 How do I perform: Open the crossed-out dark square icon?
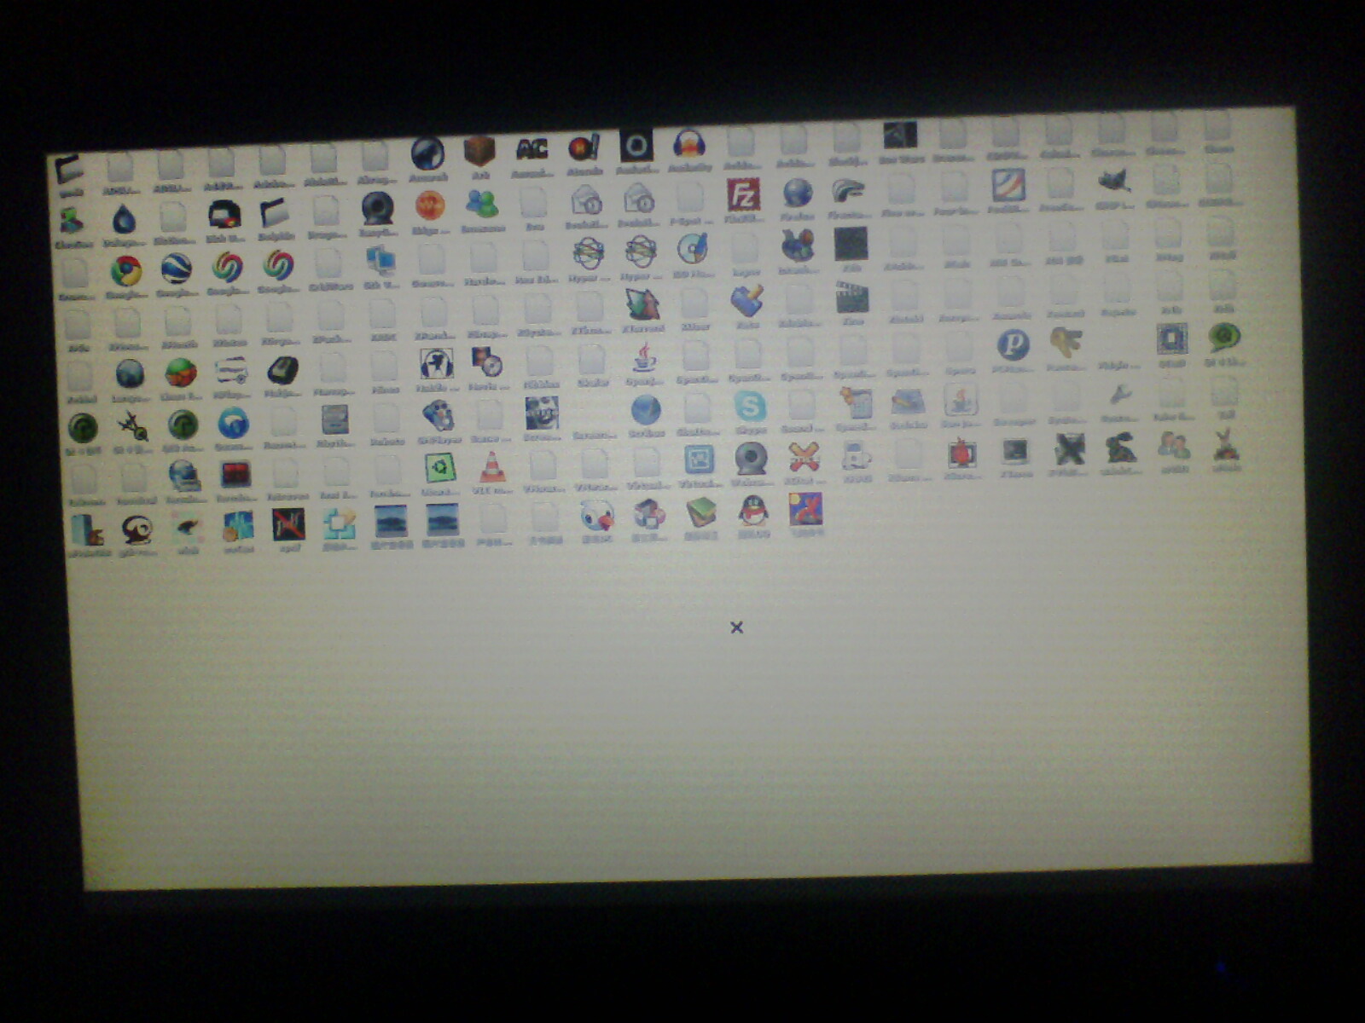pos(288,526)
